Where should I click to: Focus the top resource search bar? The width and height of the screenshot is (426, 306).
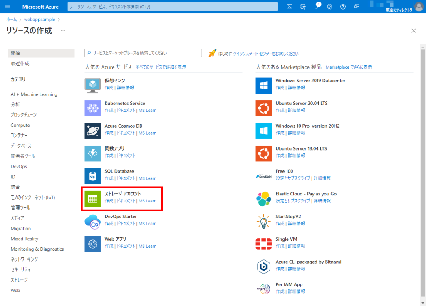coord(173,7)
